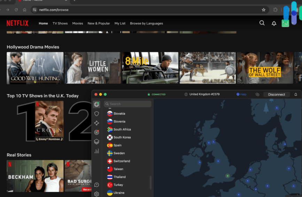302x197 pixels.
Task: Open Good Will Hunting thumbnail
Action: click(35, 68)
